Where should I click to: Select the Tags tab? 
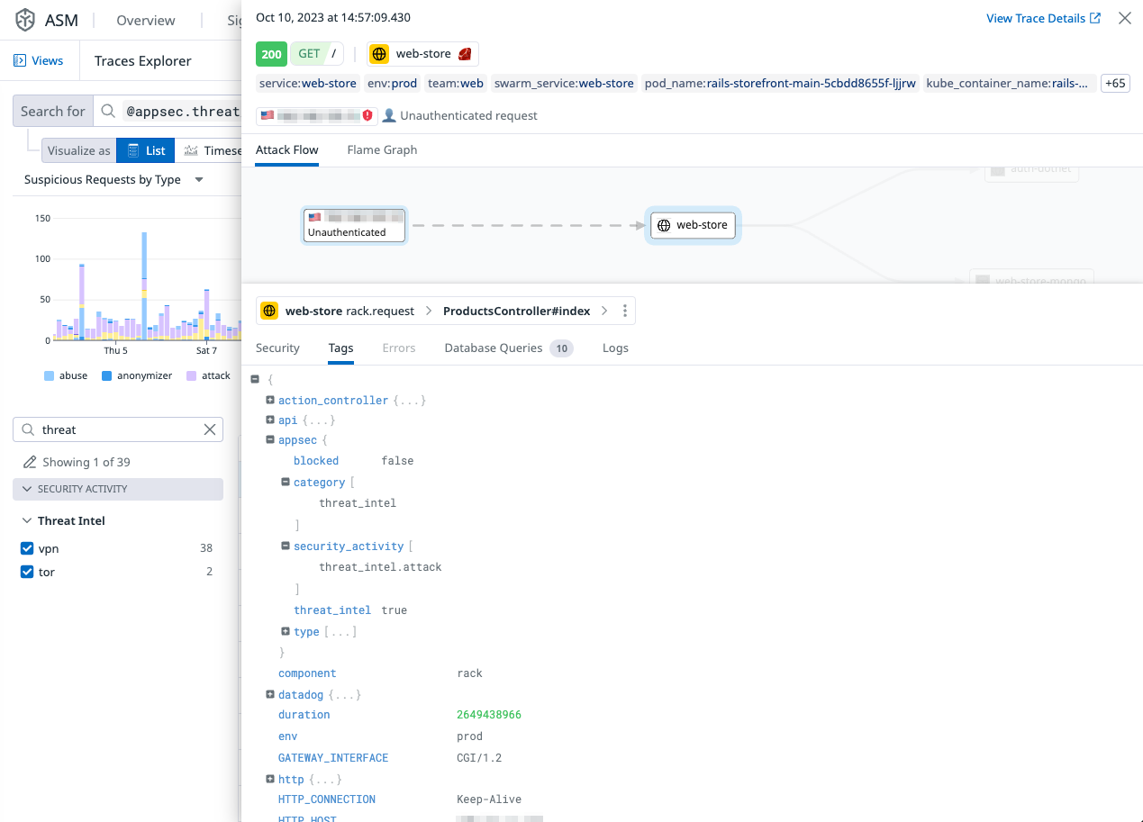(x=340, y=348)
